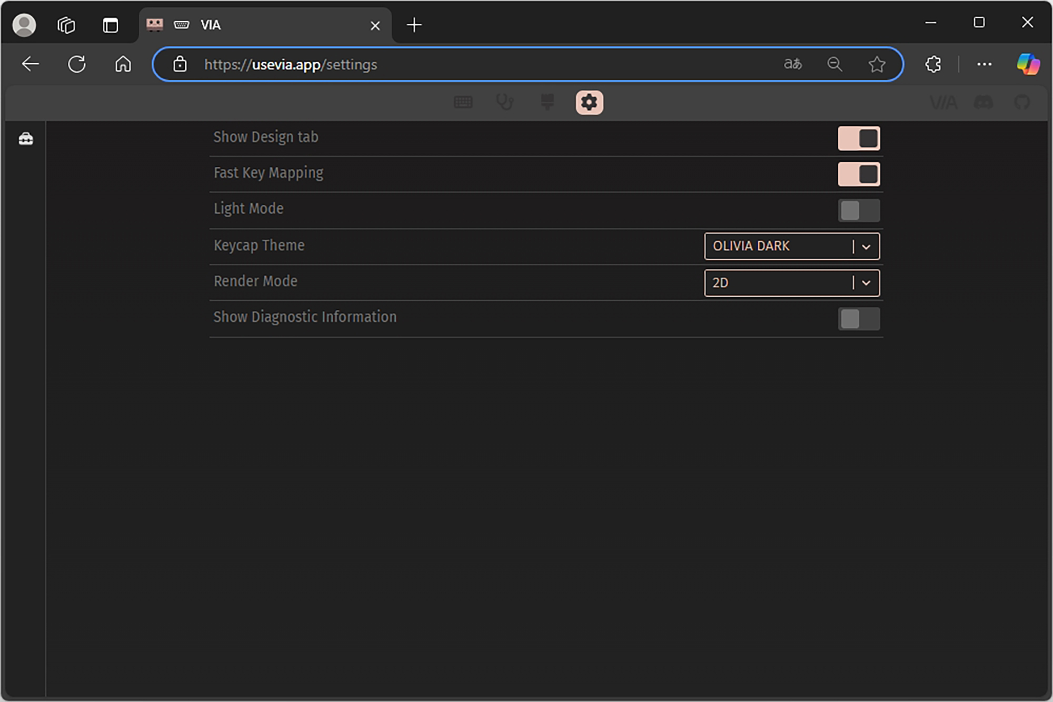Viewport: 1053px width, 702px height.
Task: Turn off Fast Key Mapping toggle
Action: [859, 174]
